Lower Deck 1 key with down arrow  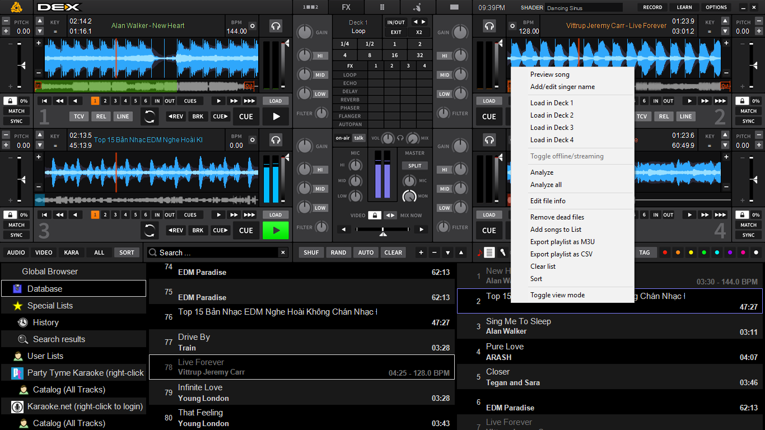[x=39, y=31]
